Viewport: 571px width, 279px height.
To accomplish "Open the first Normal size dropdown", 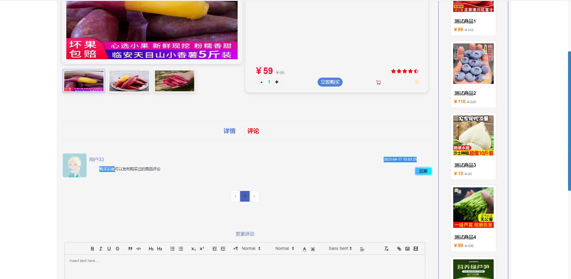I will click(251, 249).
